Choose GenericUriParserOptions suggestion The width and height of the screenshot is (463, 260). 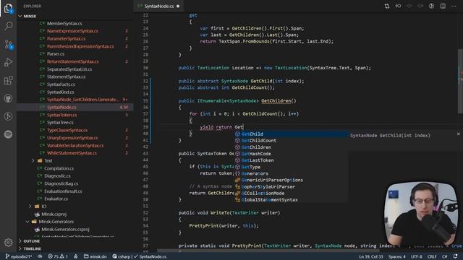click(291, 180)
